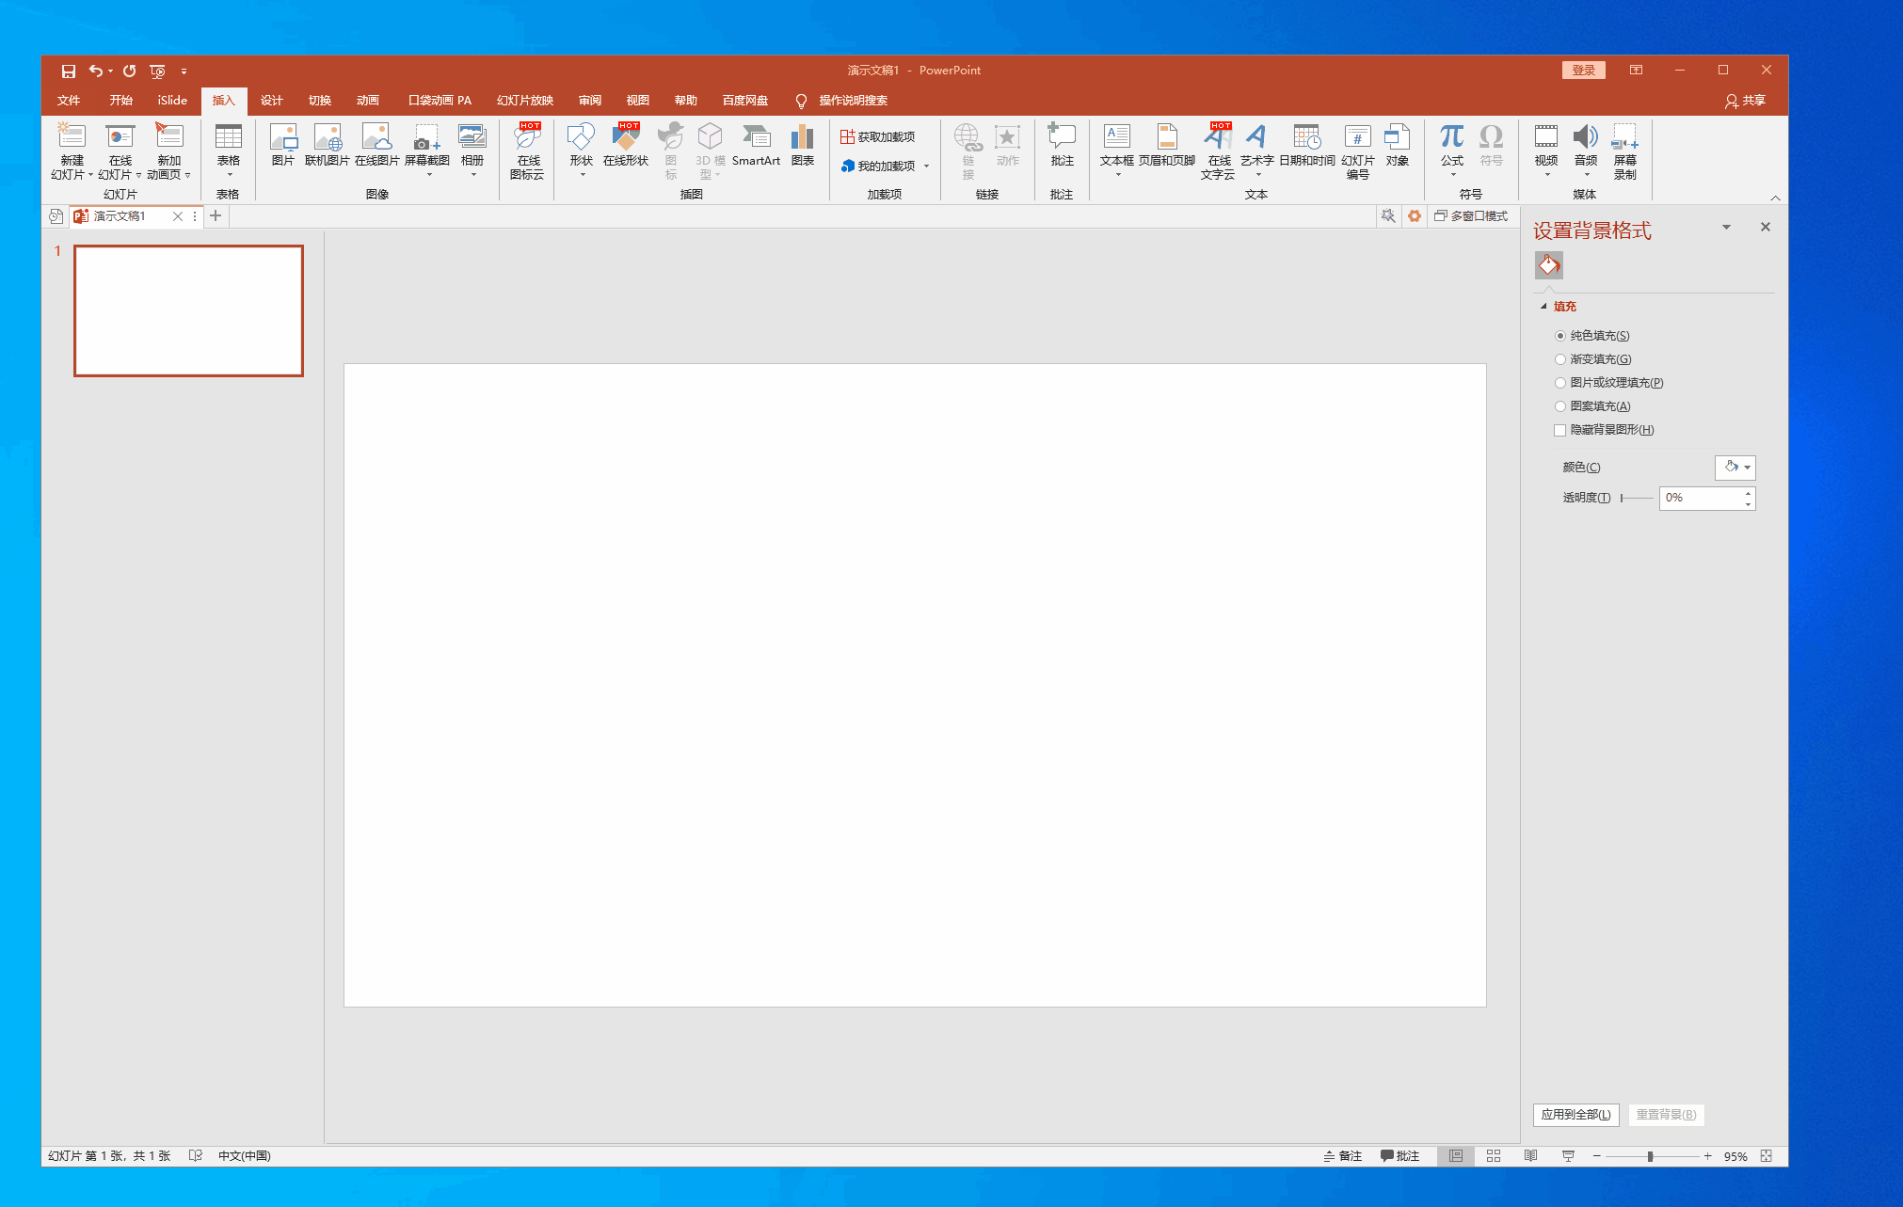Click Multi-window mode (多窗口模式)
The width and height of the screenshot is (1903, 1207).
(x=1471, y=216)
